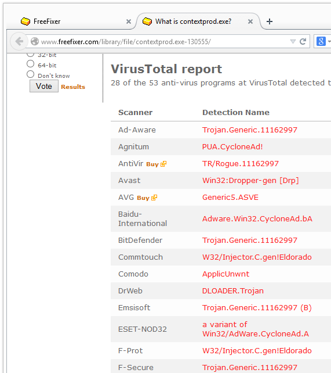Click the Agnitum scanner name
This screenshot has width=331, height=373.
click(133, 147)
